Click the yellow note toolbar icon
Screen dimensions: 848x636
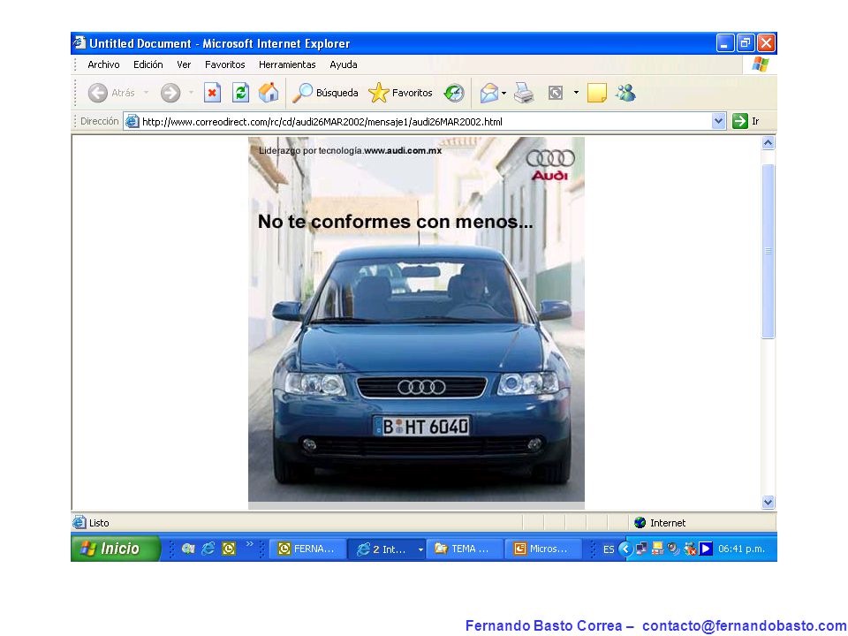pyautogui.click(x=596, y=93)
